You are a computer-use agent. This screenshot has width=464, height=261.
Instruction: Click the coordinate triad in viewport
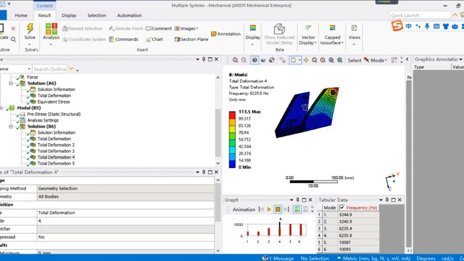[392, 181]
